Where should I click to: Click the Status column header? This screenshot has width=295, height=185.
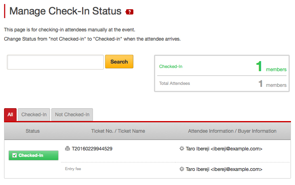click(x=33, y=131)
